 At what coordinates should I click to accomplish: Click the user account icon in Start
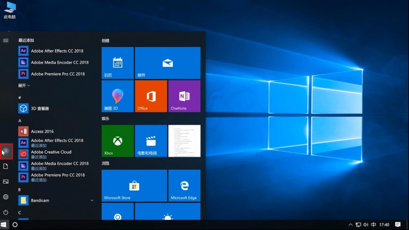(6, 151)
